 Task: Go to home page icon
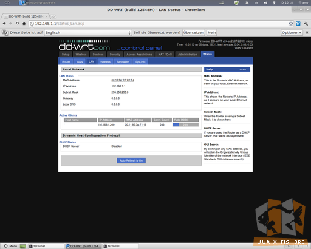pyautogui.click(x=24, y=24)
